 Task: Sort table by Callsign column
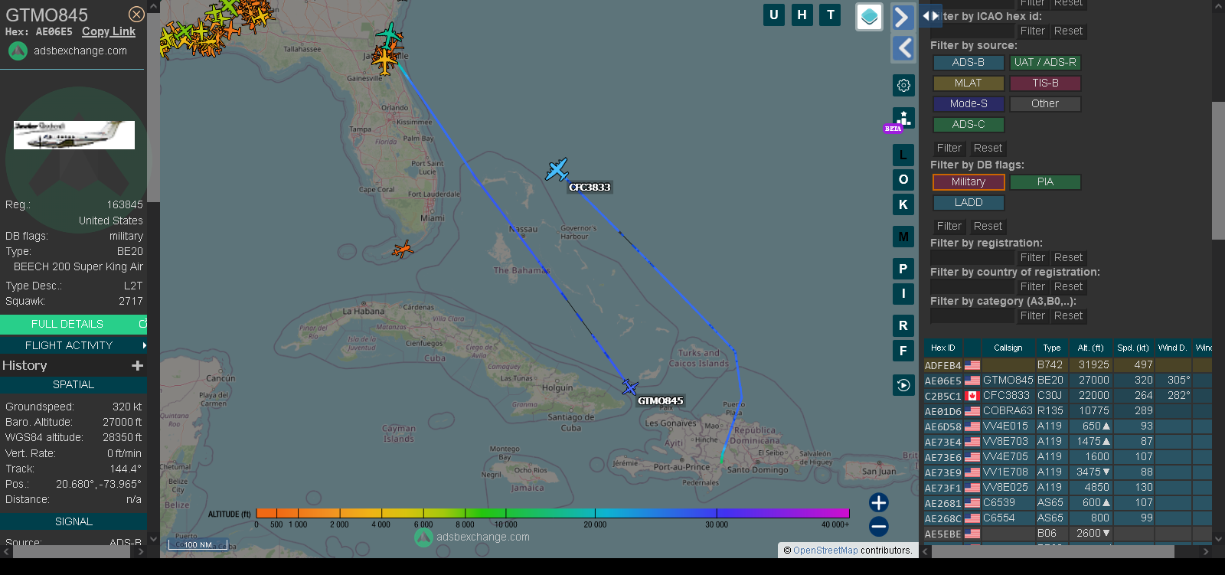1008,348
